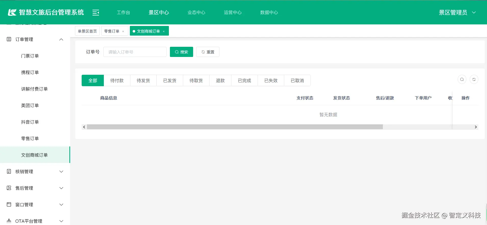Open 携程订单 in sidebar

[x=35, y=72]
